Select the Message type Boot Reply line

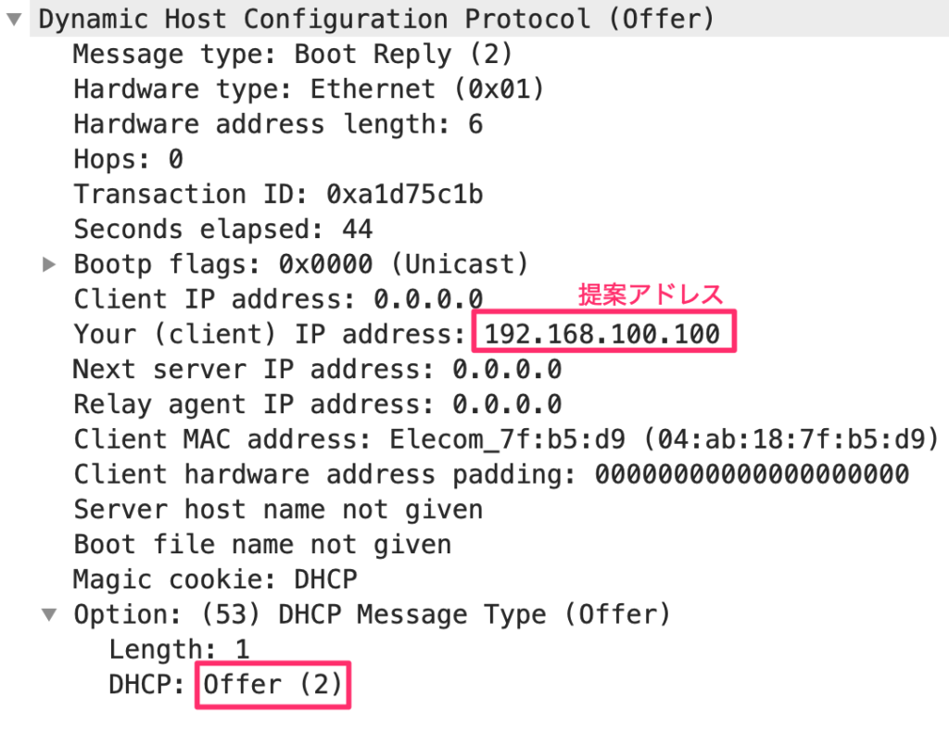(x=293, y=55)
